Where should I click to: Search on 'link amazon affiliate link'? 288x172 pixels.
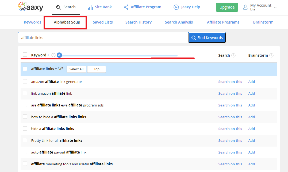230,93
